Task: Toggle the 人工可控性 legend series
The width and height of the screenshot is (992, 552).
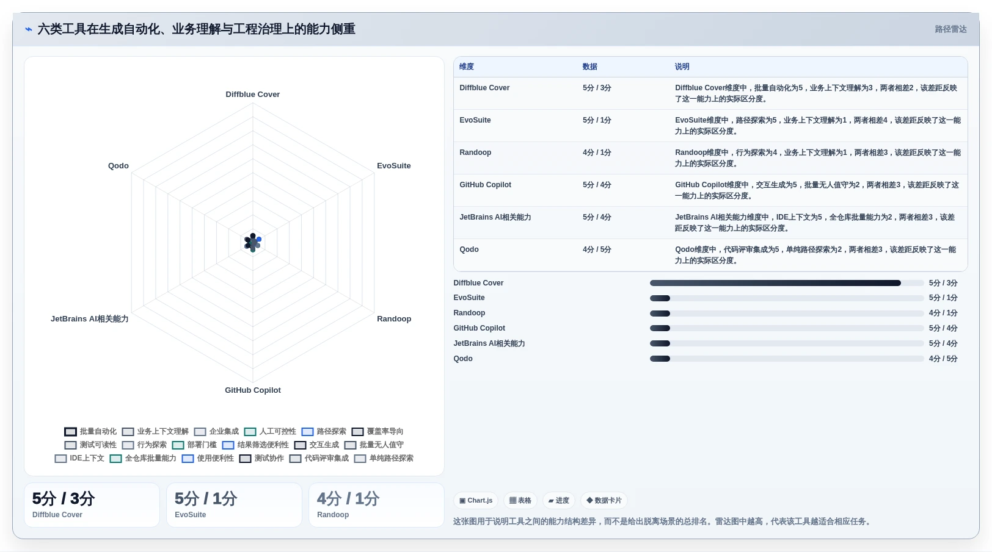Action: click(x=270, y=431)
